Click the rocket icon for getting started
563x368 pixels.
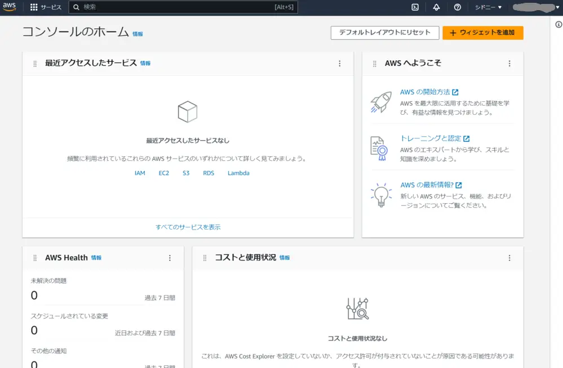pos(381,102)
